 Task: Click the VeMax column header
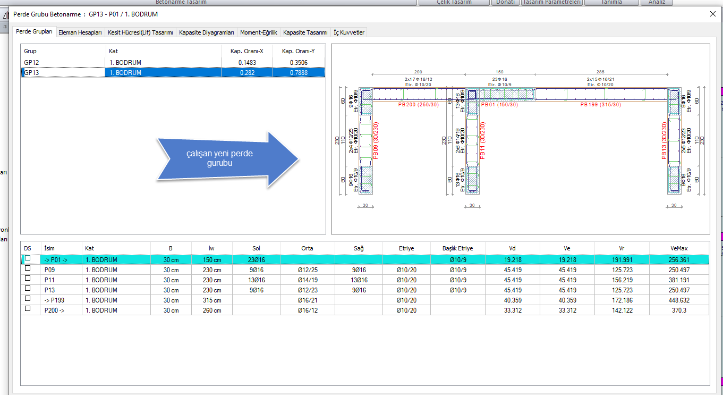[x=679, y=248]
